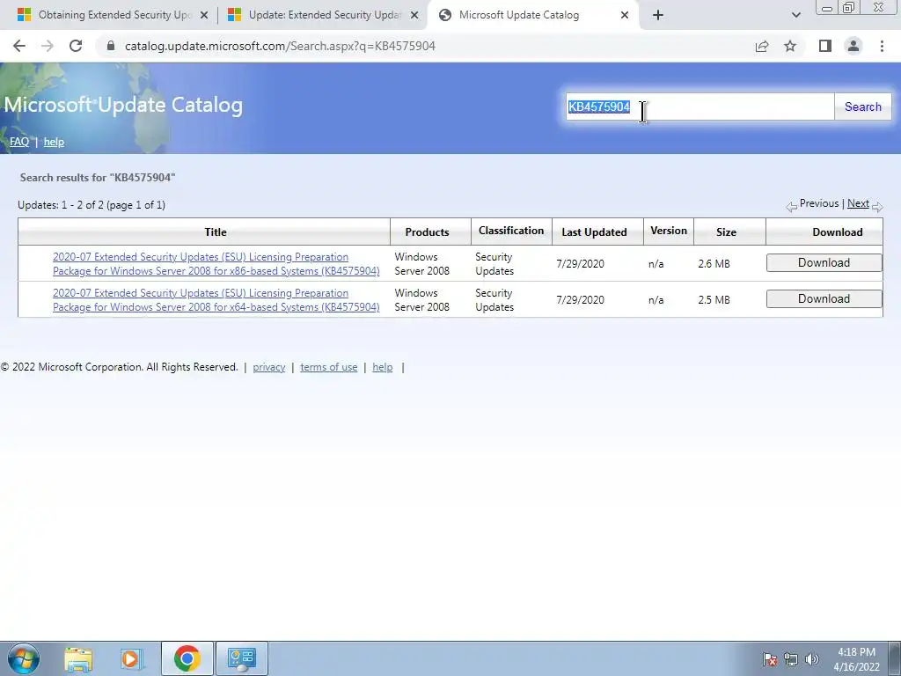Viewport: 901px width, 676px height.
Task: Sort results by the Size column
Action: point(726,232)
